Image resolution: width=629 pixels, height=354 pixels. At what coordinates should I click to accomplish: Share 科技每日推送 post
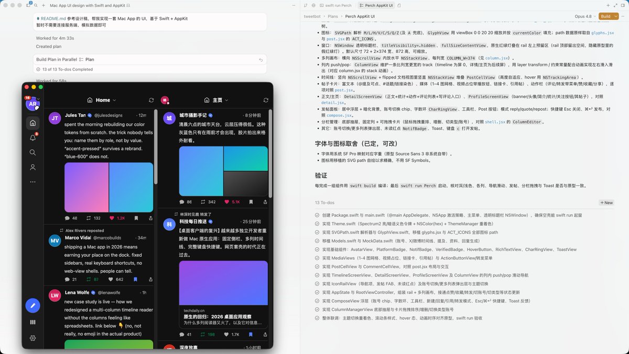tap(266, 334)
